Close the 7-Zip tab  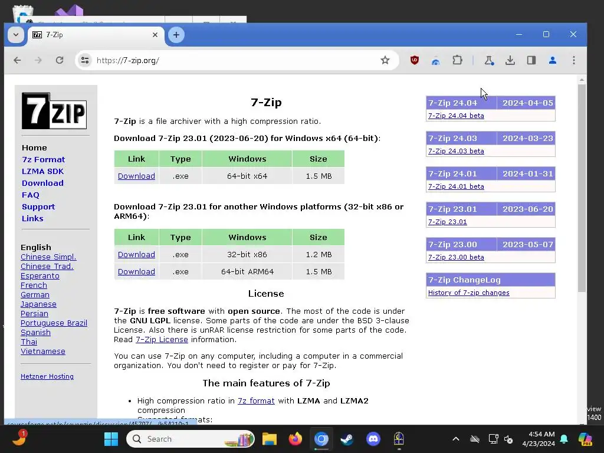point(155,35)
